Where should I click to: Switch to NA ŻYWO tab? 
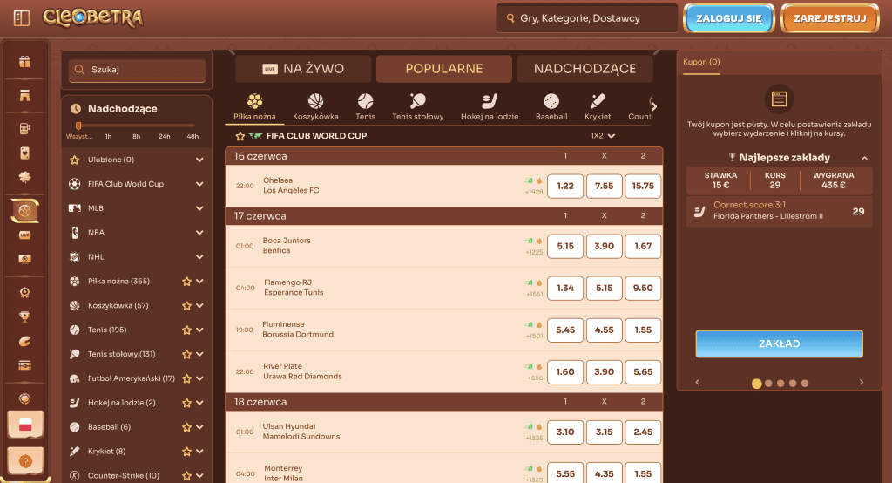coord(303,69)
